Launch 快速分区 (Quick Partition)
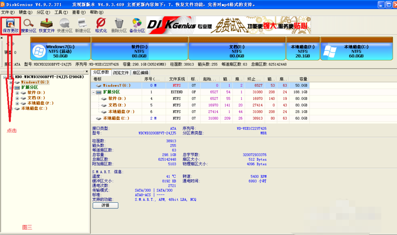This screenshot has height=235, width=397. tap(65, 24)
